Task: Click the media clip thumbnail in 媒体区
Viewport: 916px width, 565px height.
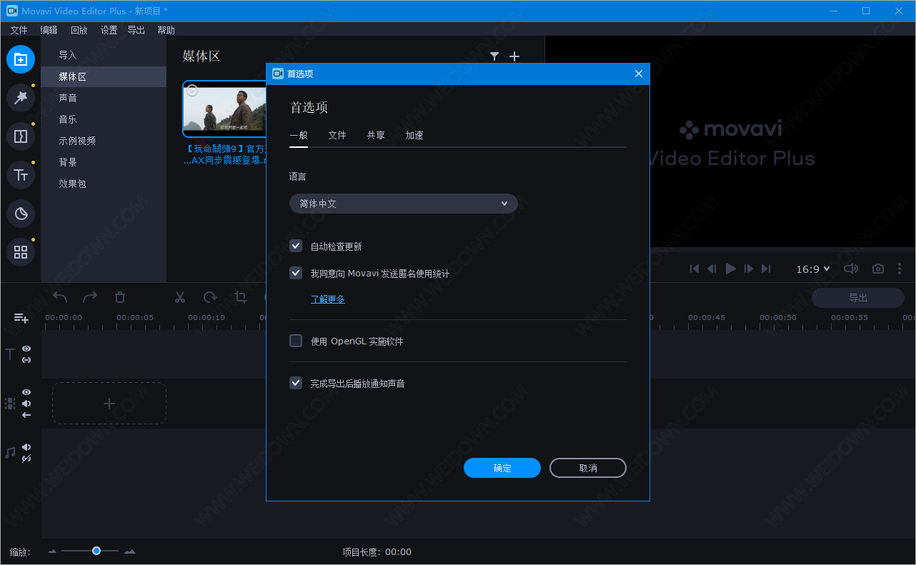Action: (225, 109)
